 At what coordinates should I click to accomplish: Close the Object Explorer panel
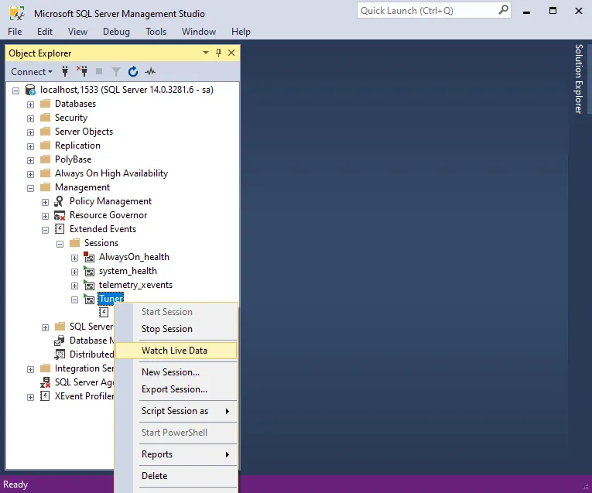[x=231, y=53]
